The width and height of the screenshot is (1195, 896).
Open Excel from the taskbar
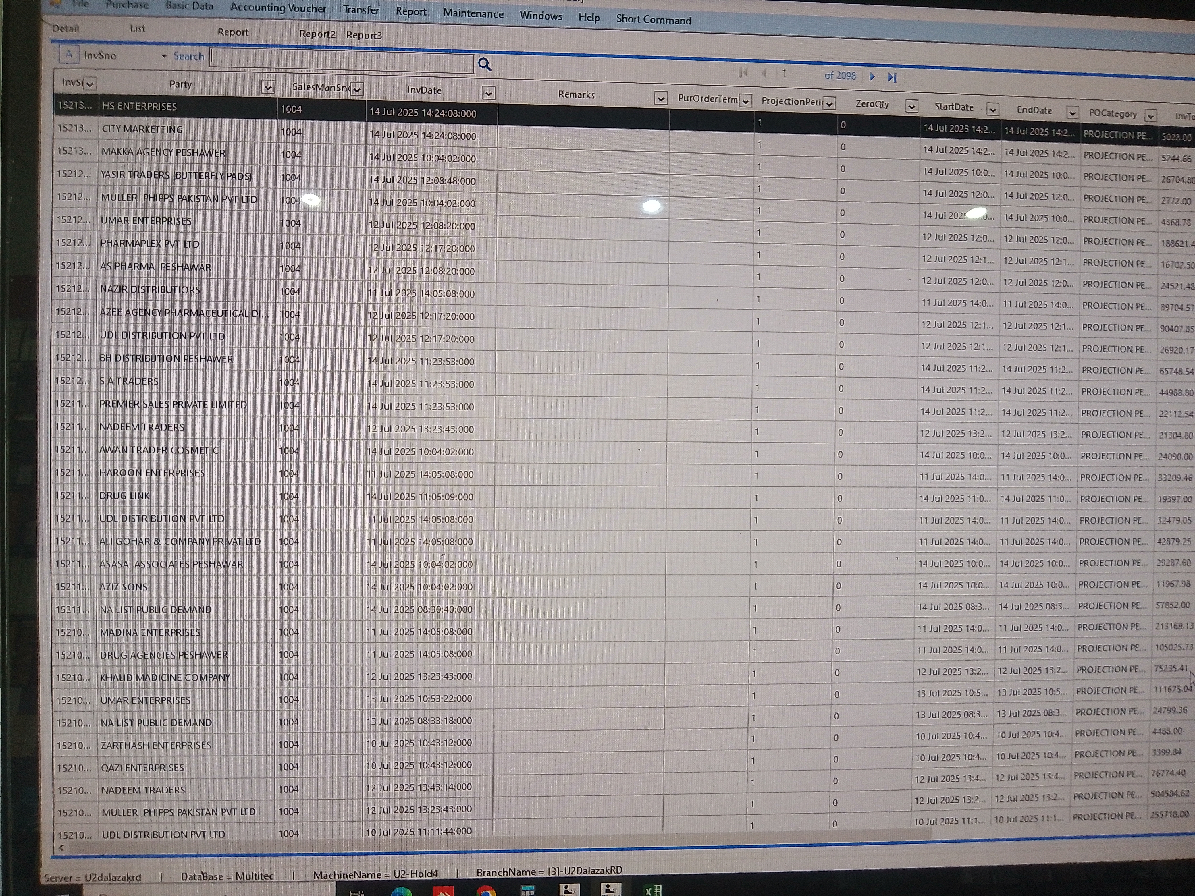(653, 890)
